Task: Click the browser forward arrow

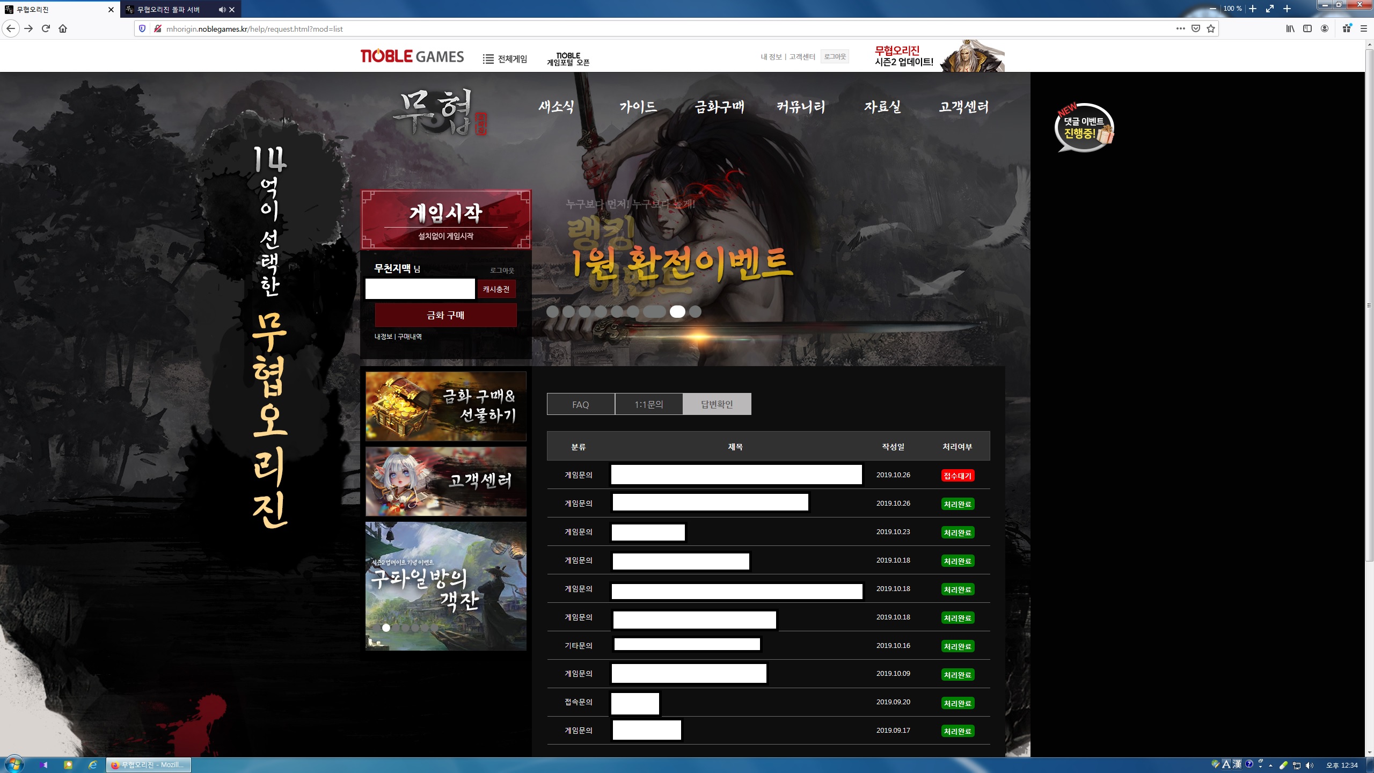Action: pos(28,28)
